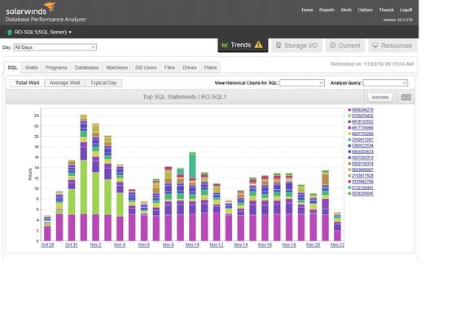This screenshot has height=313, width=469.
Task: Click the gray icon right of Annotate
Action: (x=405, y=97)
